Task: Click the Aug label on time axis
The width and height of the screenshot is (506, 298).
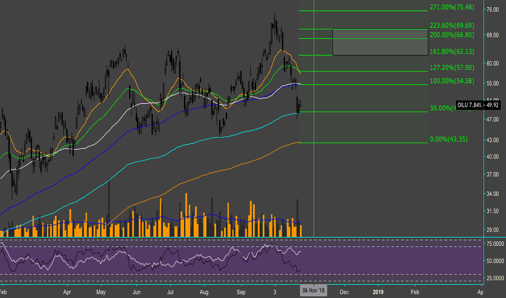Action: (x=204, y=292)
